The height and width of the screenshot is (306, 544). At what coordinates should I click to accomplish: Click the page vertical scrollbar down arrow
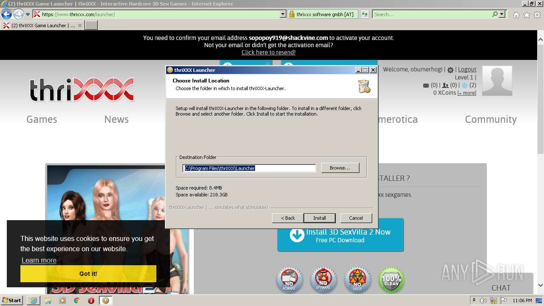pyautogui.click(x=541, y=286)
